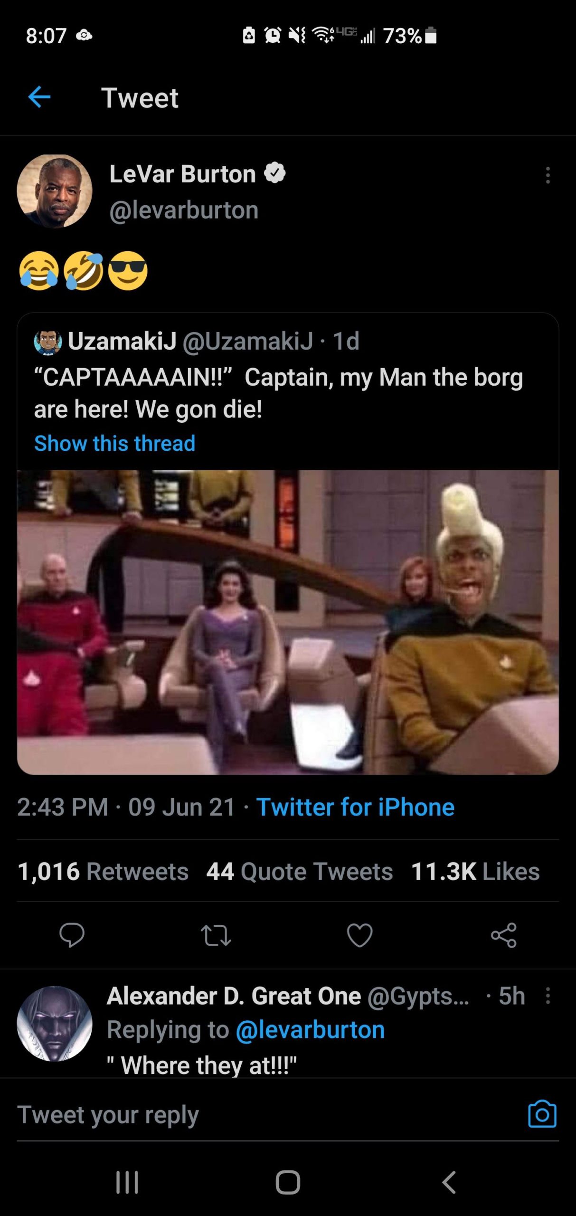Open the Show this thread link
576x1216 pixels.
[x=114, y=443]
